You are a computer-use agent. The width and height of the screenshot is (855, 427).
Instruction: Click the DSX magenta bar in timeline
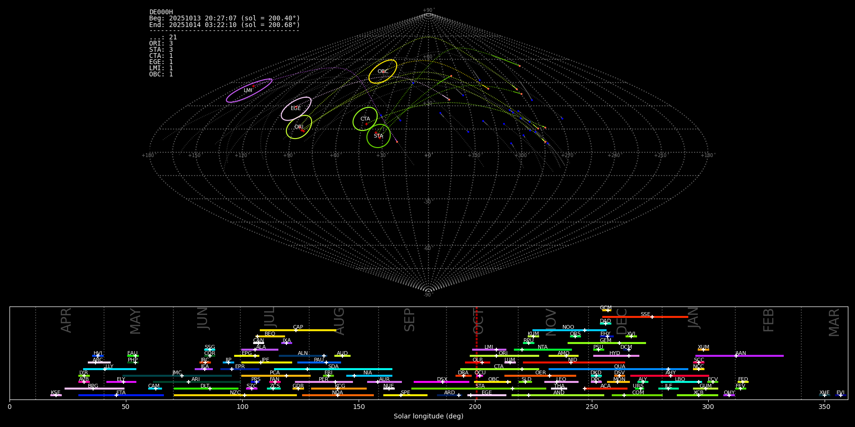pos(441,382)
